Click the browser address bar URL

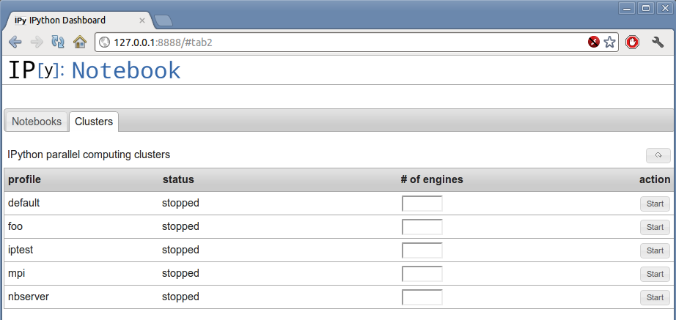tap(163, 42)
